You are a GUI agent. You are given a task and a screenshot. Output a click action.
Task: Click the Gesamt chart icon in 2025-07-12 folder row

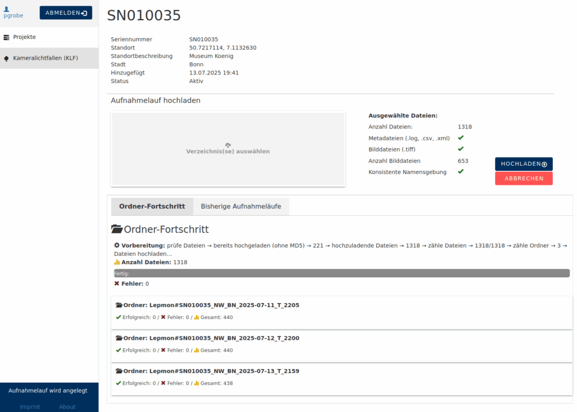pyautogui.click(x=197, y=350)
